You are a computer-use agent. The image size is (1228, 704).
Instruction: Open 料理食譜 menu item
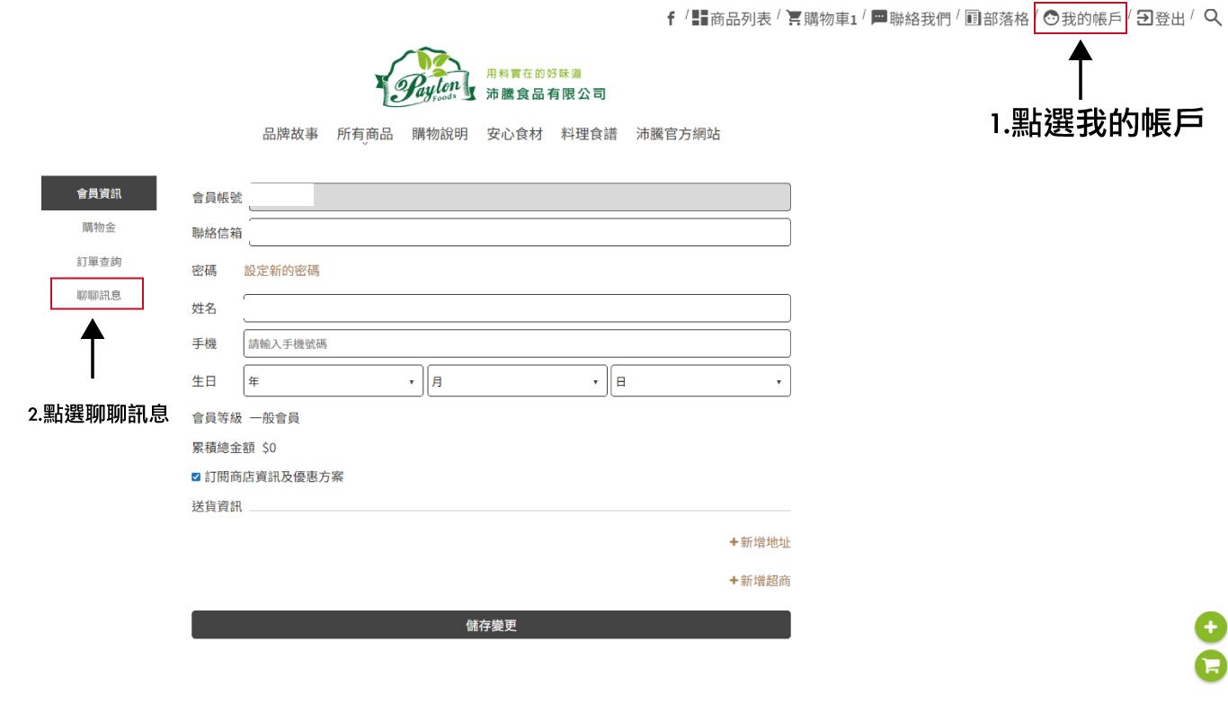(x=590, y=135)
